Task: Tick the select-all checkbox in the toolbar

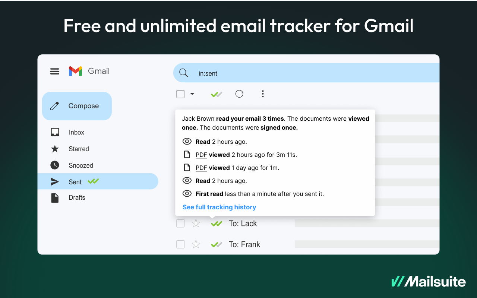Action: 180,94
